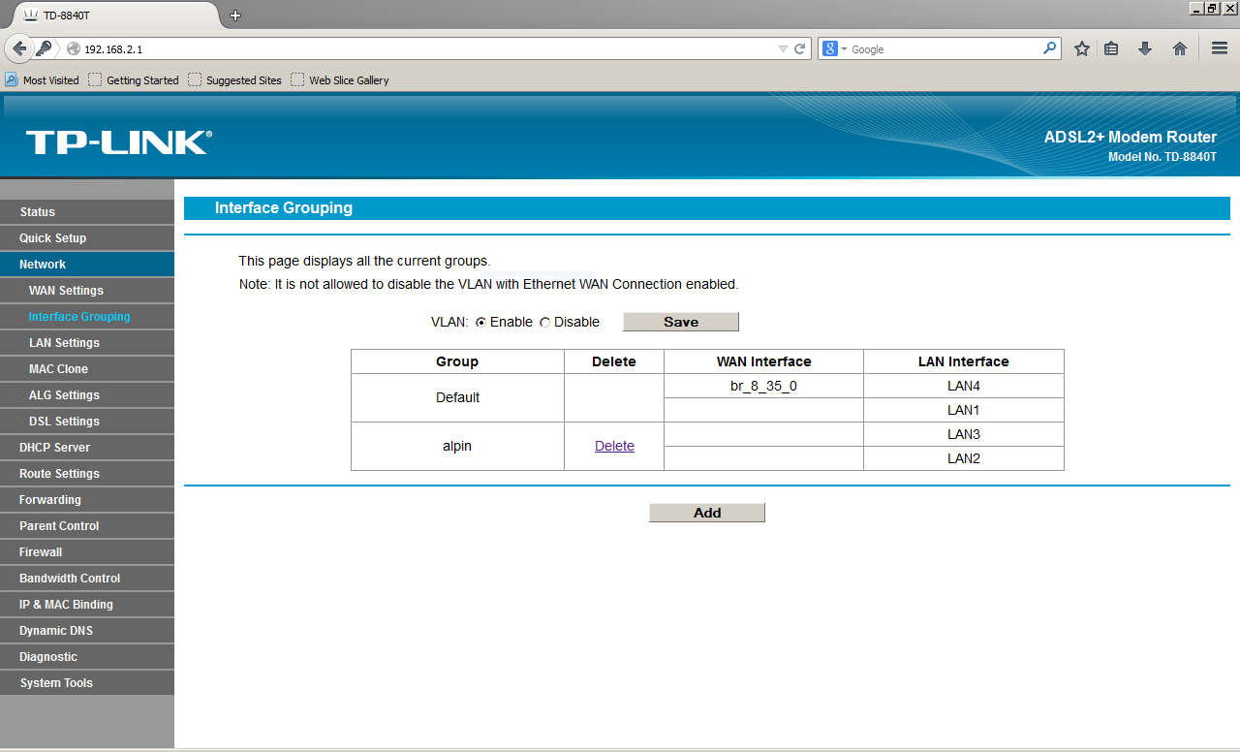Click the LAN2 cell

pos(964,458)
